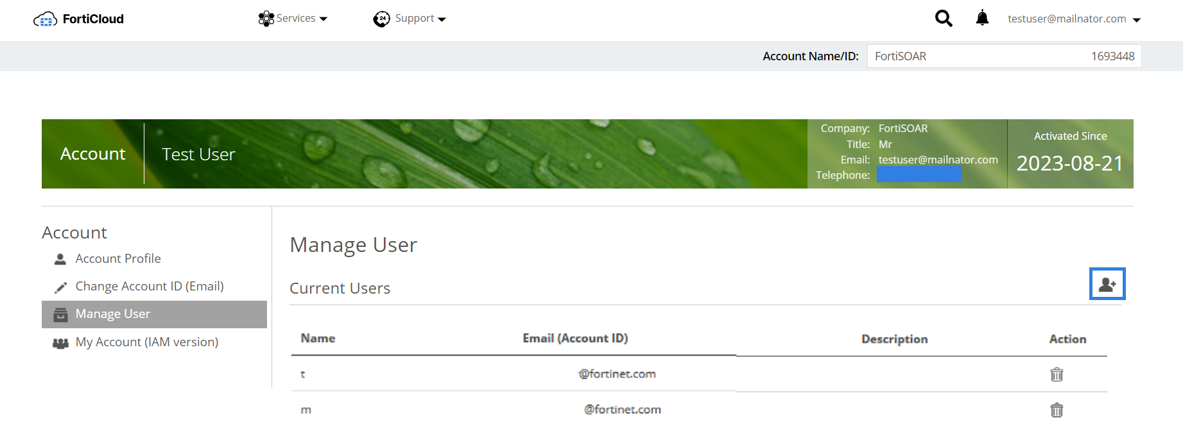Open the search magnifier icon
1183x427 pixels.
coord(944,19)
